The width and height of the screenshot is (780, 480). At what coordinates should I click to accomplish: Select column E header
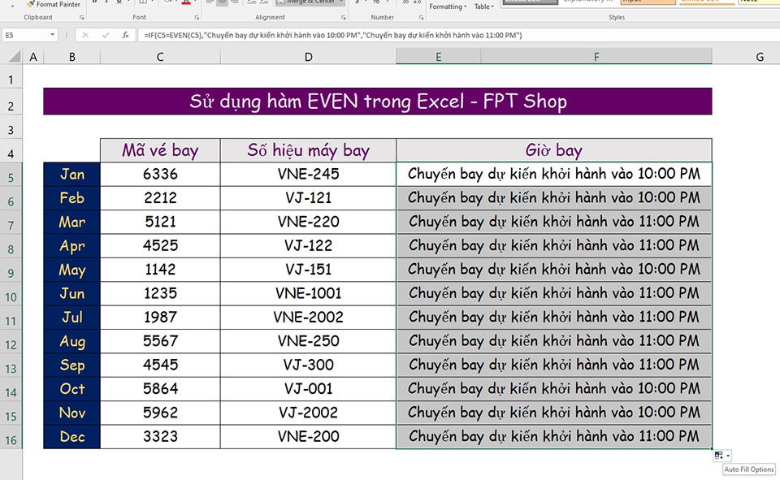tap(438, 57)
